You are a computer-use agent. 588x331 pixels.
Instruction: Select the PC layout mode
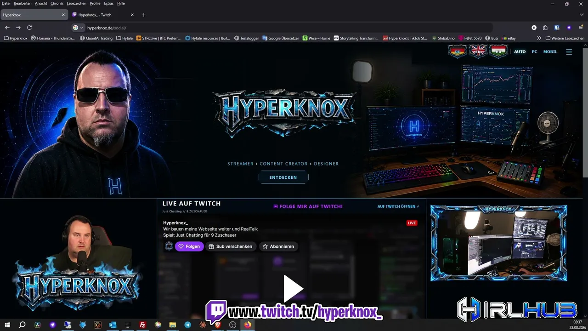(x=534, y=52)
